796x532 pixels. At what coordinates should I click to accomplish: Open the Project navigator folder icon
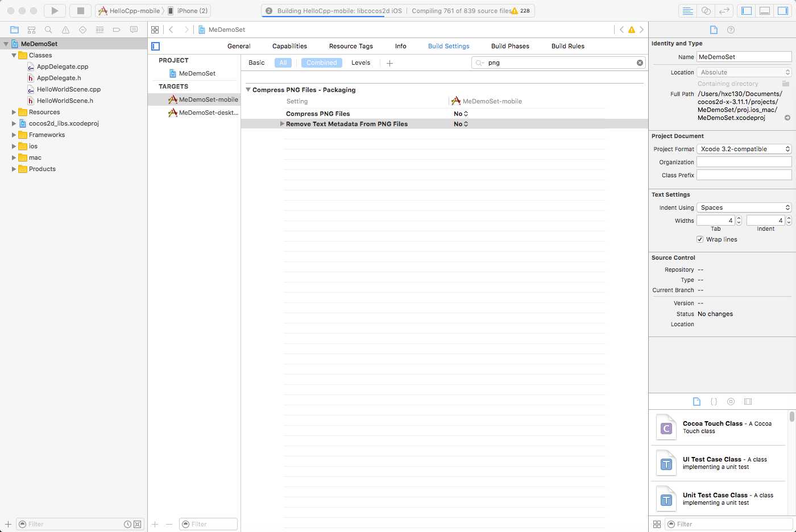coord(14,30)
